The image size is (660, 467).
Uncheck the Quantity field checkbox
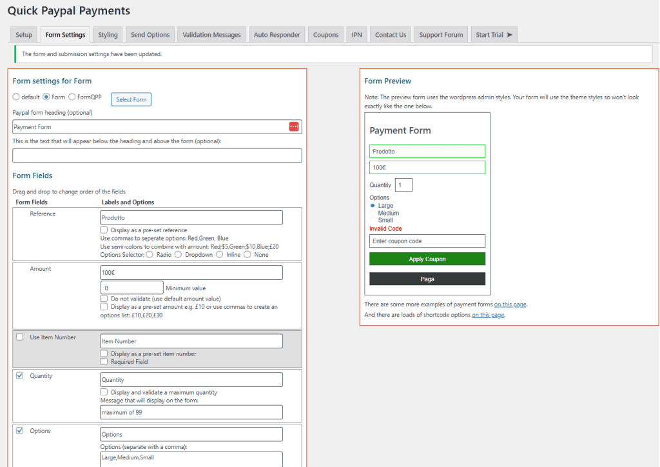tap(19, 375)
